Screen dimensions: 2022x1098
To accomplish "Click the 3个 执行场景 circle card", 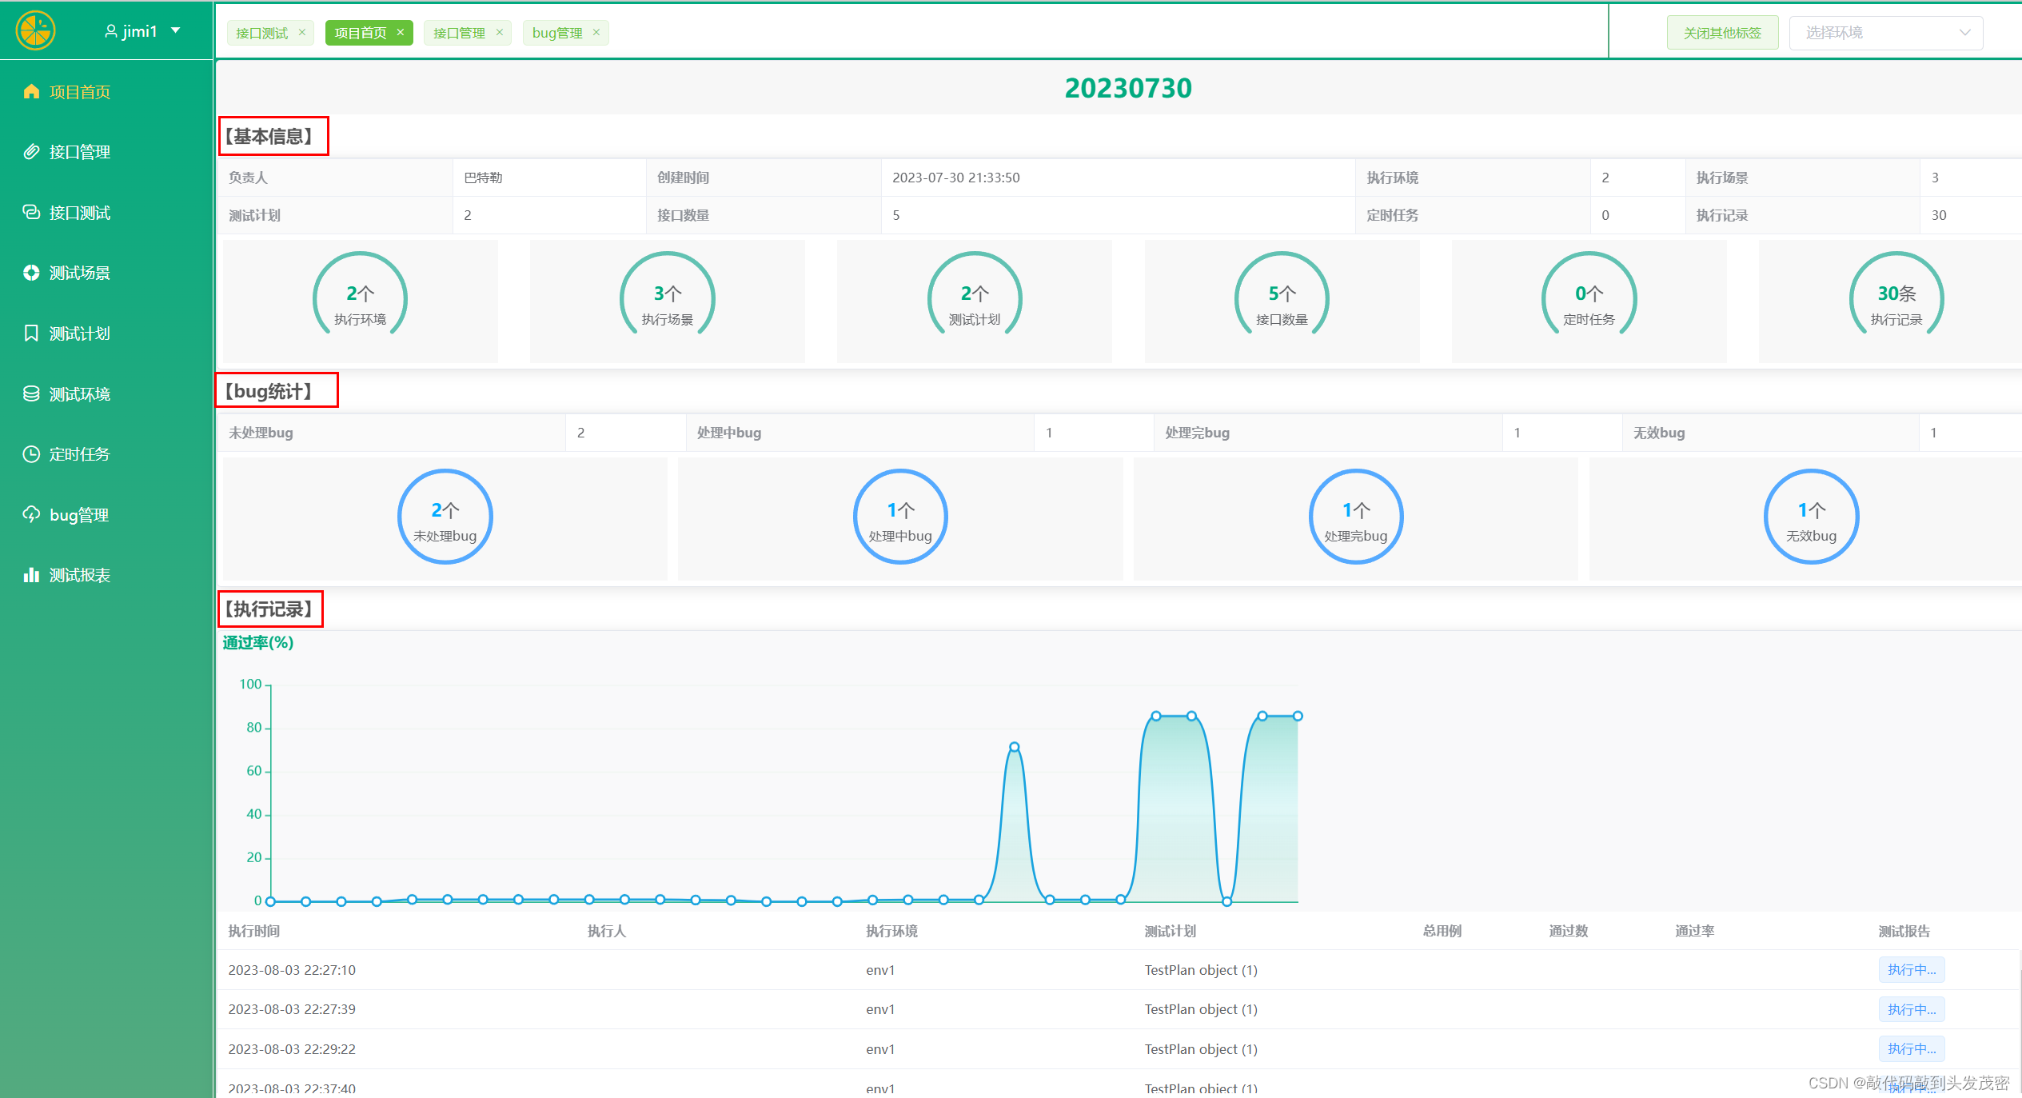I will tap(668, 301).
